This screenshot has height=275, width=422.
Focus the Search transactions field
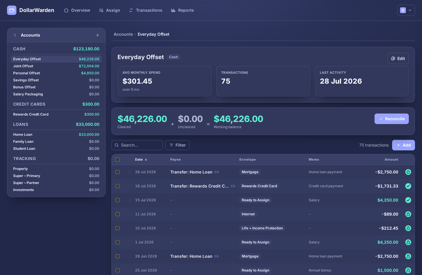(x=137, y=145)
